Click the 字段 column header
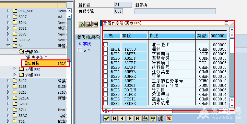247x124 pixels. click(135, 36)
